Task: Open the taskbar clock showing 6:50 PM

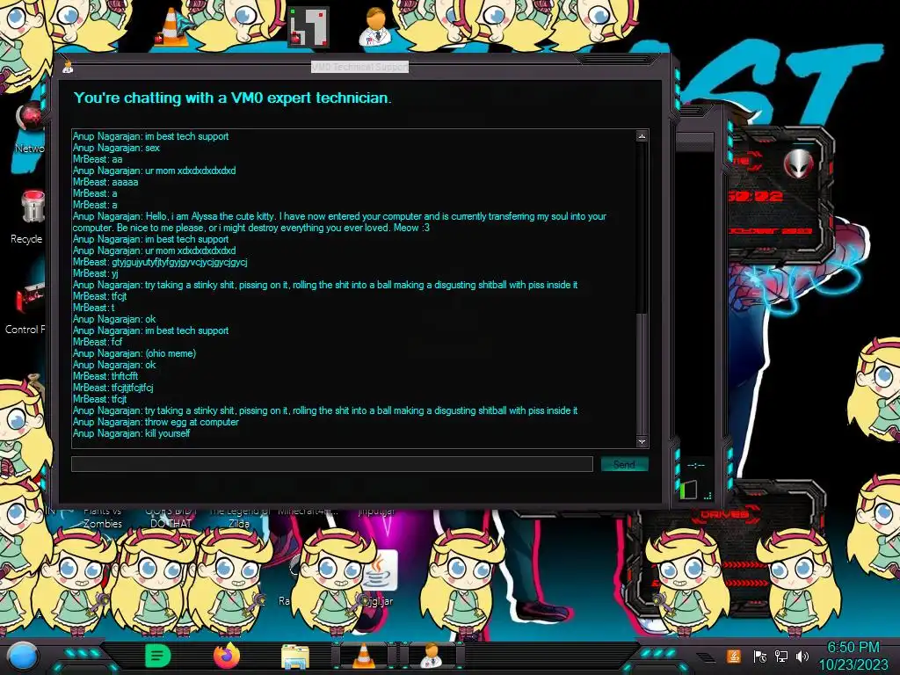Action: point(853,656)
